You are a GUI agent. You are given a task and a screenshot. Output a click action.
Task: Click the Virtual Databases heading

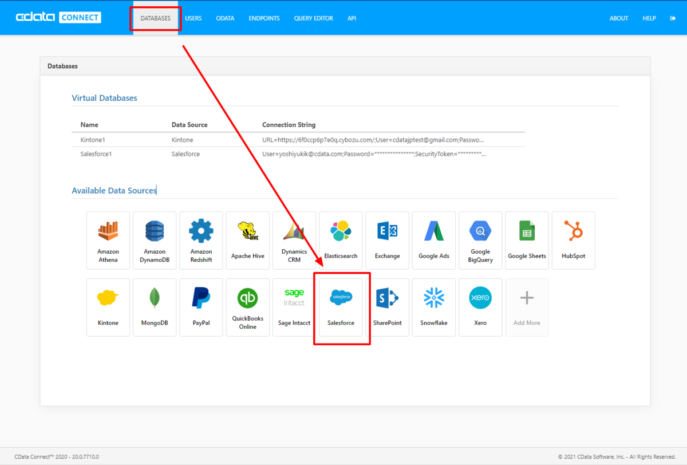coord(104,98)
